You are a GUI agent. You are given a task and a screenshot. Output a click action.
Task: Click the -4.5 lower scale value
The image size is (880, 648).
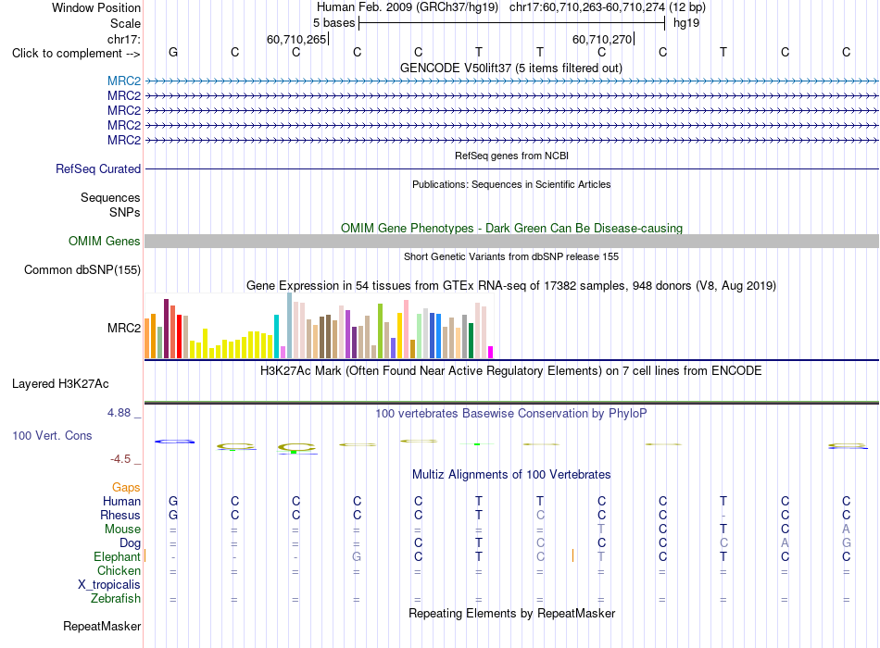[120, 459]
